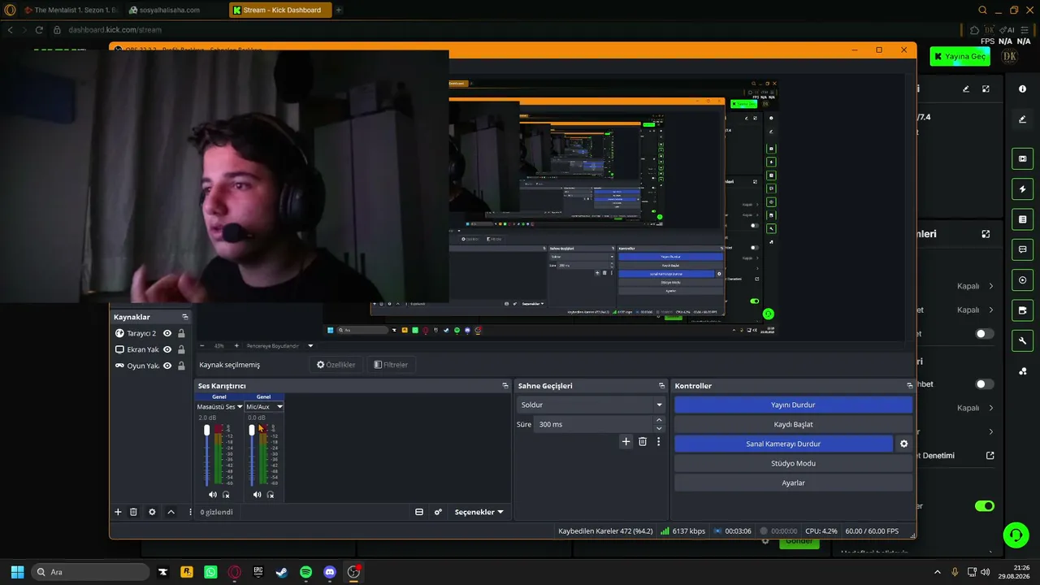Adjust the Mic/Aux volume slider
1040x585 pixels.
coord(252,429)
